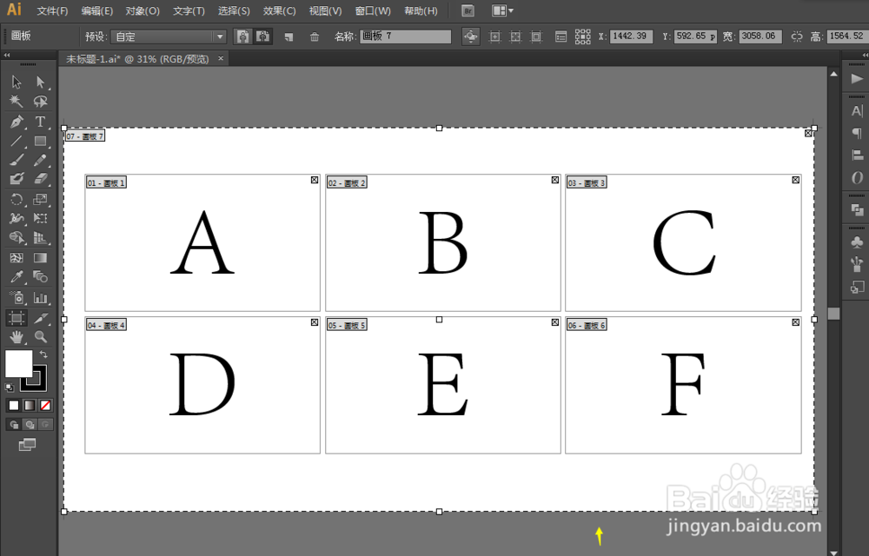869x556 pixels.
Task: Select the Scale tool
Action: pos(40,199)
